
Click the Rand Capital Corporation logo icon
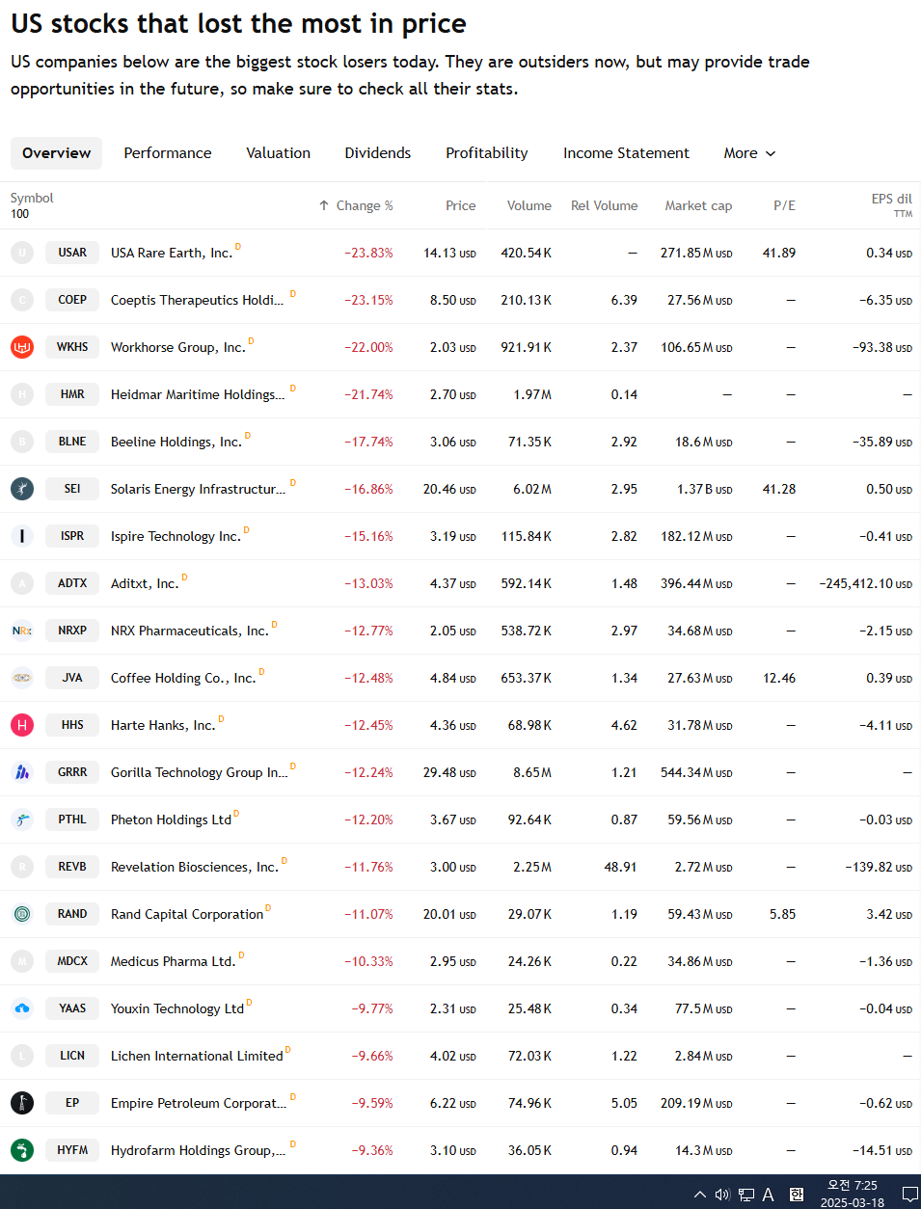(x=22, y=914)
